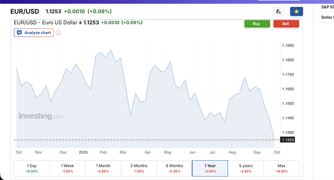Select the 3 Months timeframe tab
Viewport: 334px width, 180px height.
click(139, 168)
